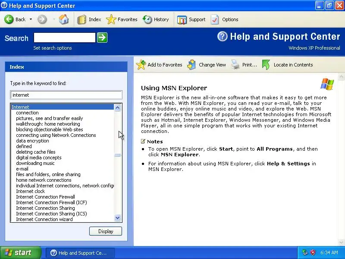The image size is (345, 259).
Task: Click the Add to Favorites star icon
Action: (x=141, y=65)
